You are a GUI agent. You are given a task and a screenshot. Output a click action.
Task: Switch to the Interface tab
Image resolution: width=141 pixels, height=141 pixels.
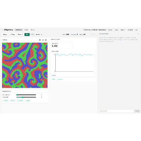click(19, 30)
